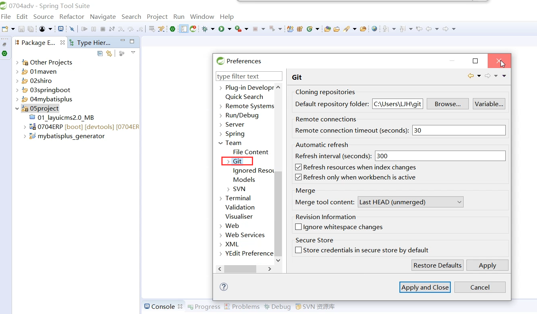Maximize the Package Explorer panel
The height and width of the screenshot is (314, 537).
[x=132, y=41]
